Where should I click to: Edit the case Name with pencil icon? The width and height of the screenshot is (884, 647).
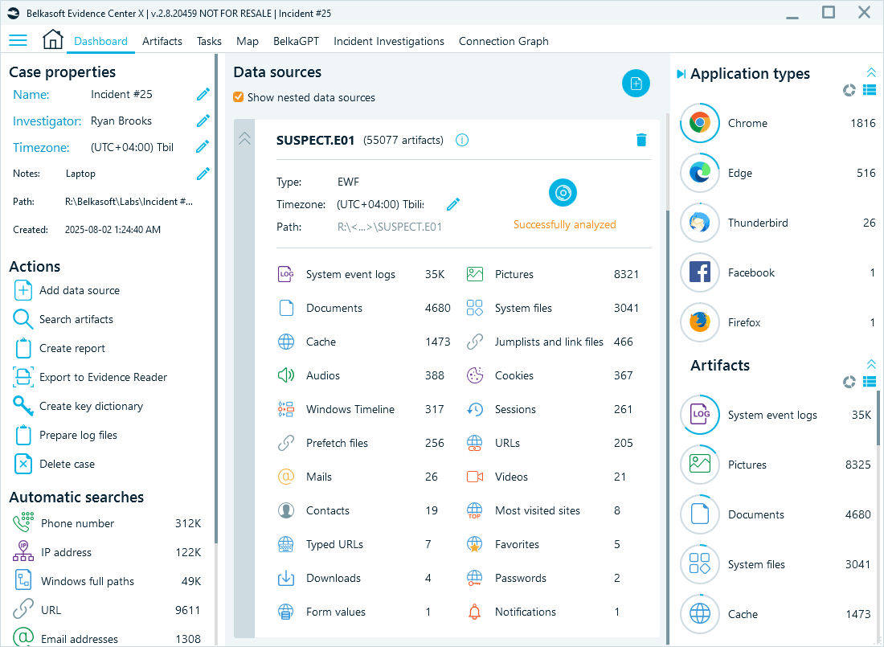(x=203, y=95)
